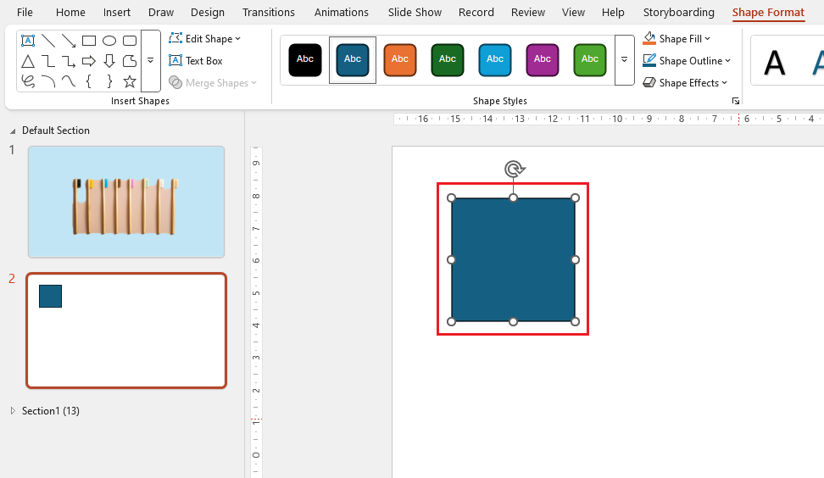Pick the Left Brace shape

click(89, 81)
